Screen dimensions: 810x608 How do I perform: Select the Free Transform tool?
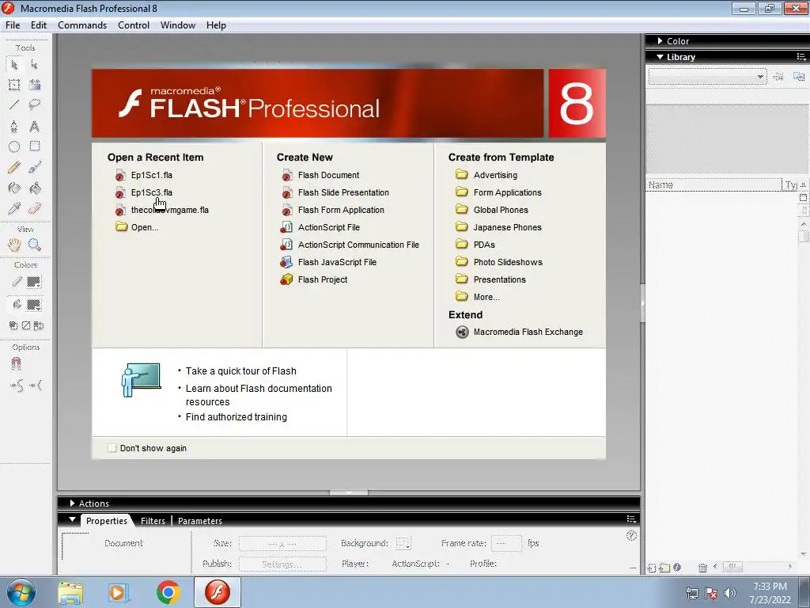14,85
